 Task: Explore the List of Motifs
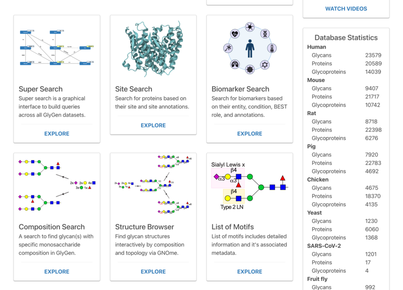point(250,272)
